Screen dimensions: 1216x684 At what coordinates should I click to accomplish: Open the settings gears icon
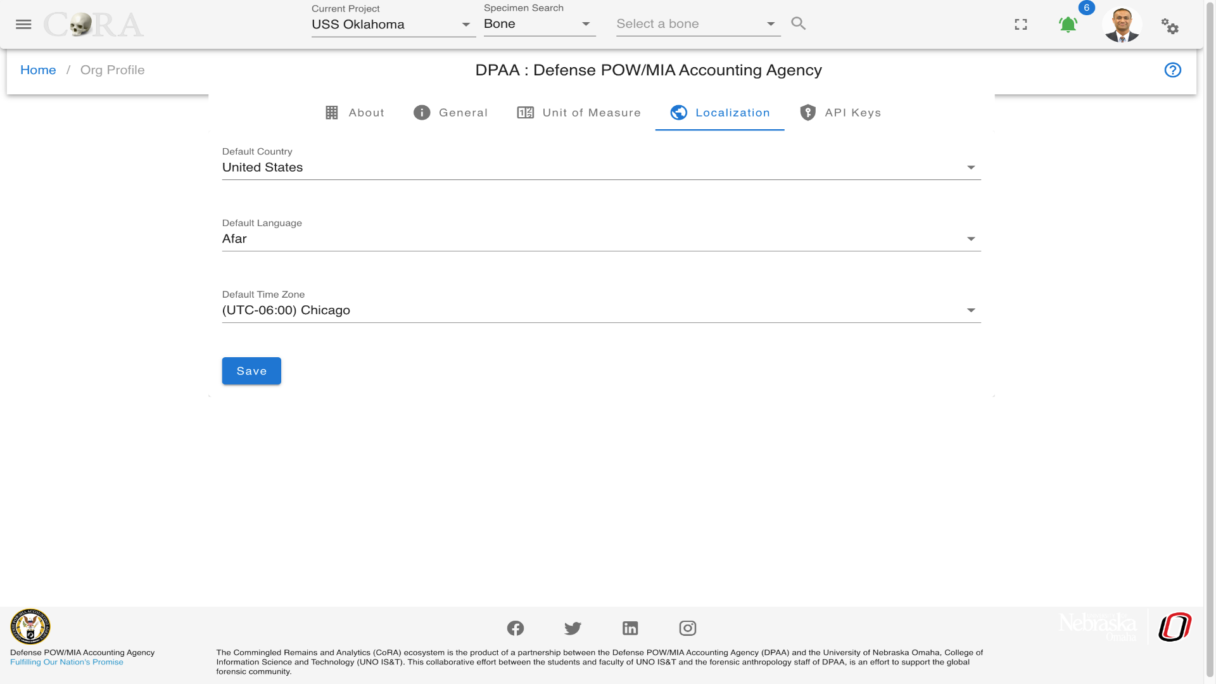click(1170, 26)
